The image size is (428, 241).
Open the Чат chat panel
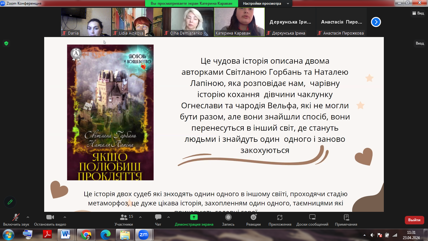tap(158, 220)
